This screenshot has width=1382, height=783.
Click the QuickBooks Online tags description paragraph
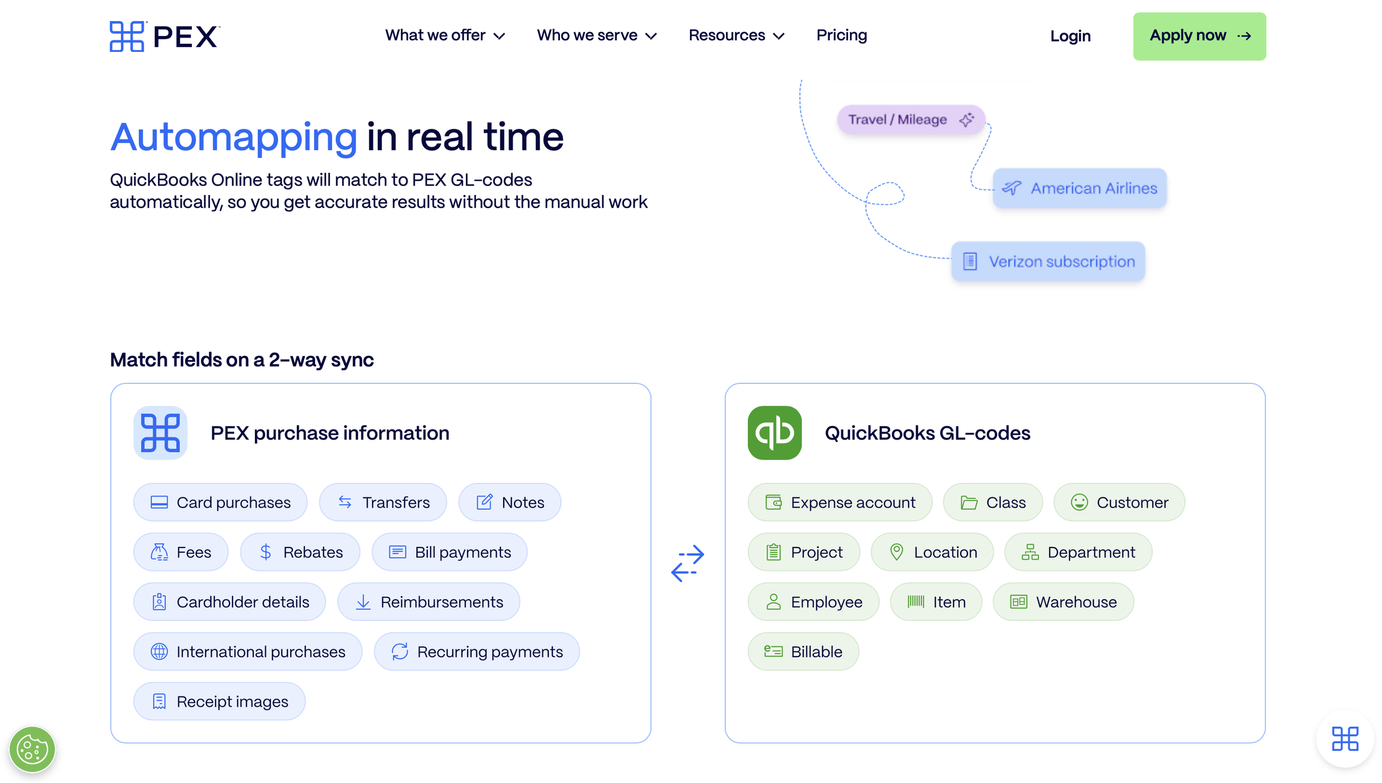tap(379, 191)
